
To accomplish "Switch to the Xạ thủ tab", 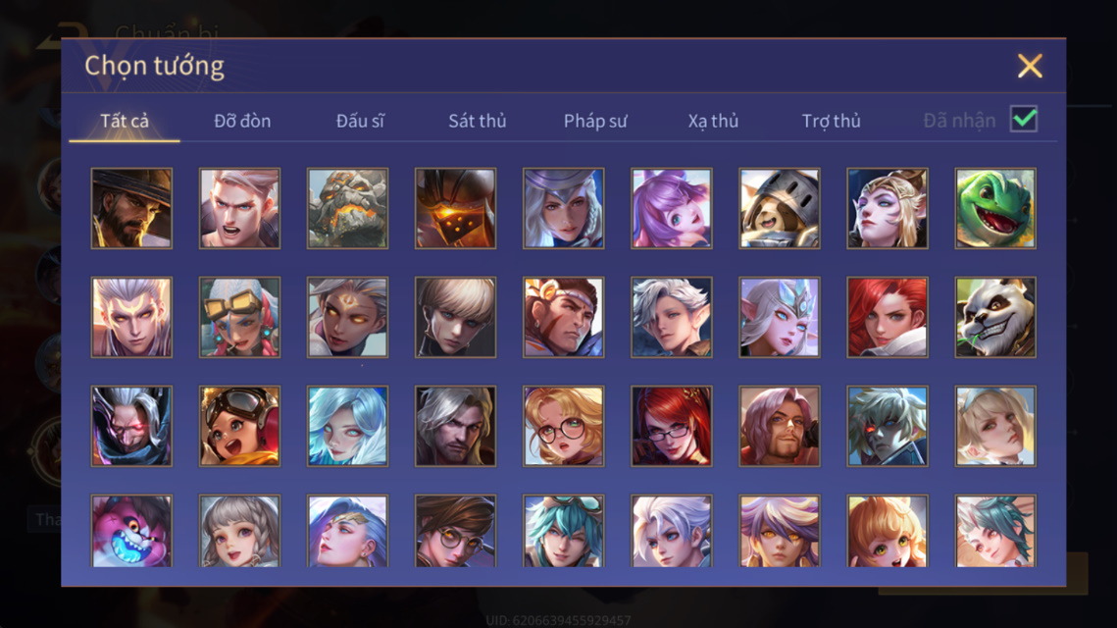I will (x=713, y=121).
